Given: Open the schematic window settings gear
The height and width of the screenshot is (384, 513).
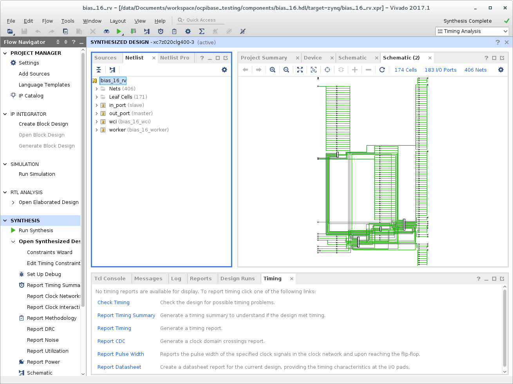Looking at the screenshot, I should (501, 70).
